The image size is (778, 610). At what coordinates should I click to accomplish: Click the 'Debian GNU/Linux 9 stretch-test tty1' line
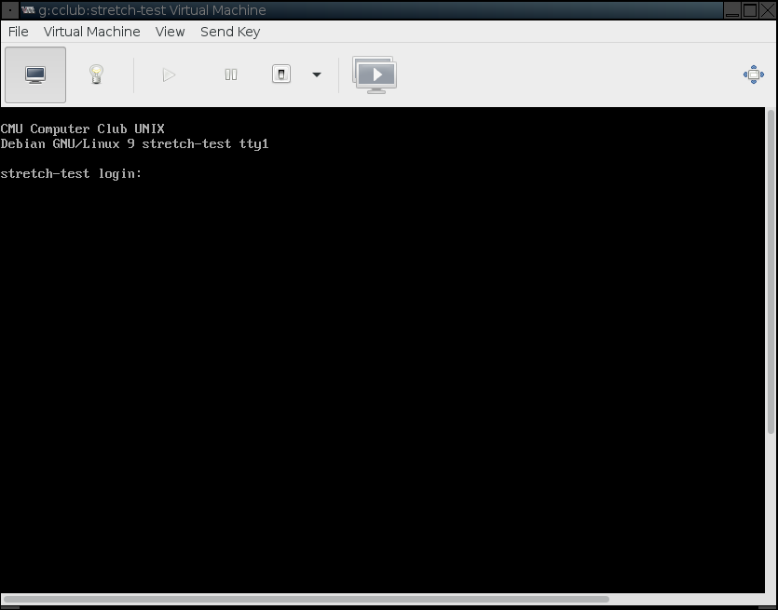coord(134,143)
